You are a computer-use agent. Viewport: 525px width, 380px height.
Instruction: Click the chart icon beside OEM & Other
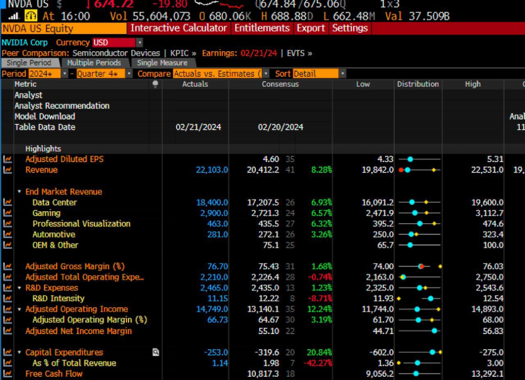click(7, 245)
